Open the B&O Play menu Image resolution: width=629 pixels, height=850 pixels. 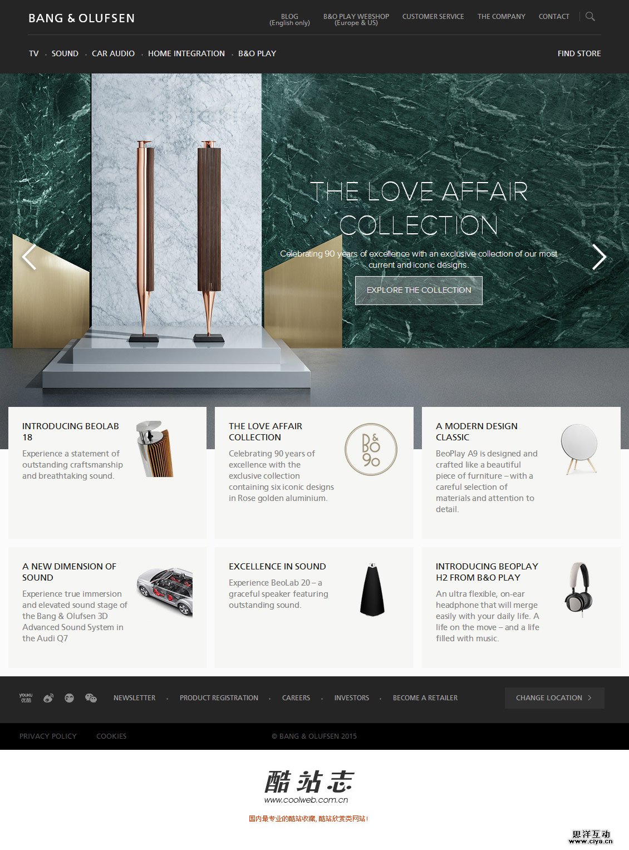[257, 53]
